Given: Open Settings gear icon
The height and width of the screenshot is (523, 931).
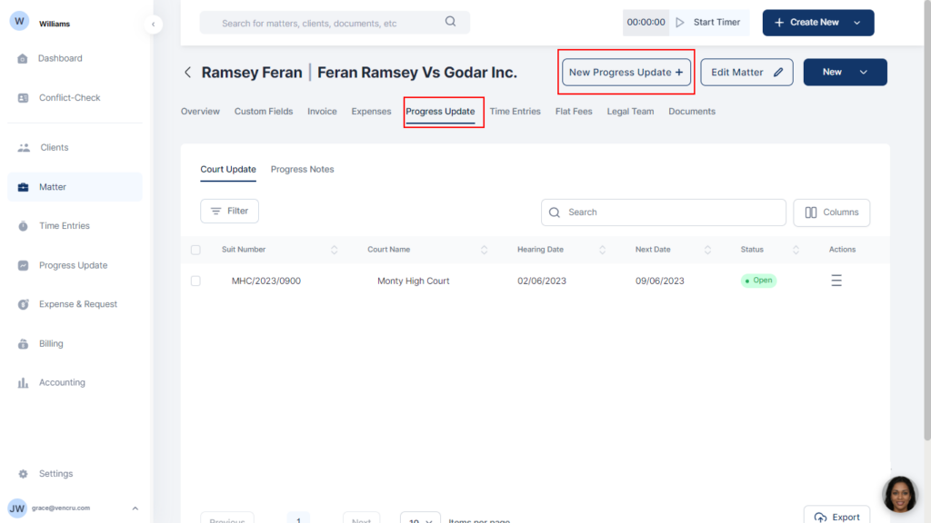Looking at the screenshot, I should [23, 474].
